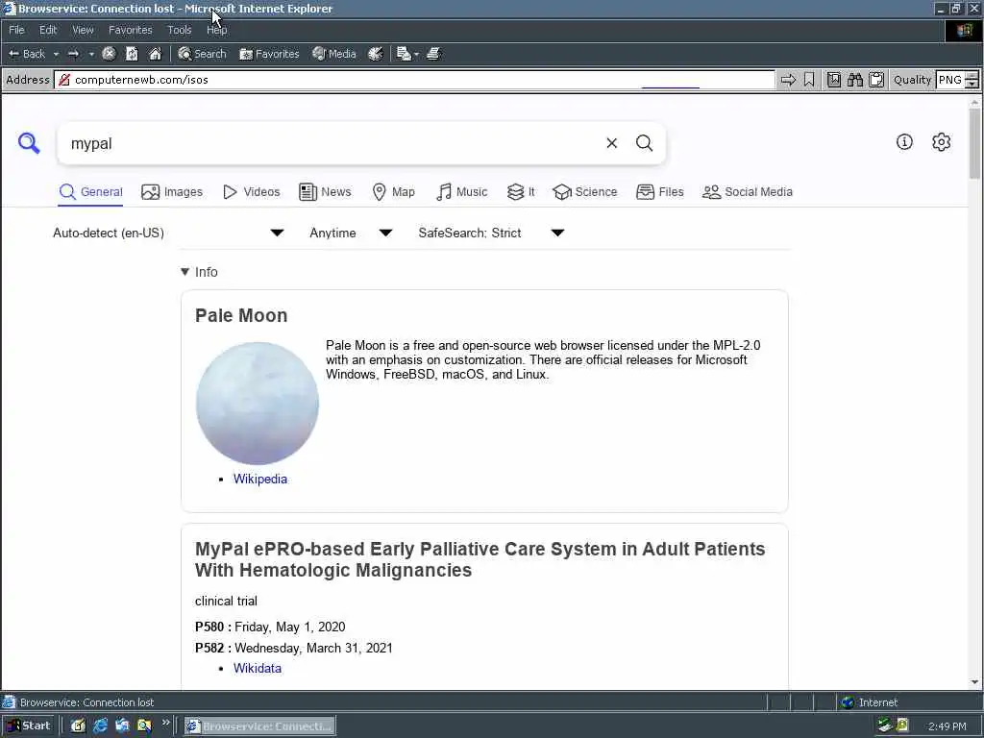Open the SafeSearch: Strict dropdown
This screenshot has width=984, height=738.
point(491,233)
